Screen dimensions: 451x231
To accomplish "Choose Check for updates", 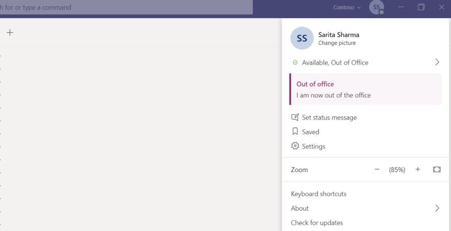I will point(317,223).
